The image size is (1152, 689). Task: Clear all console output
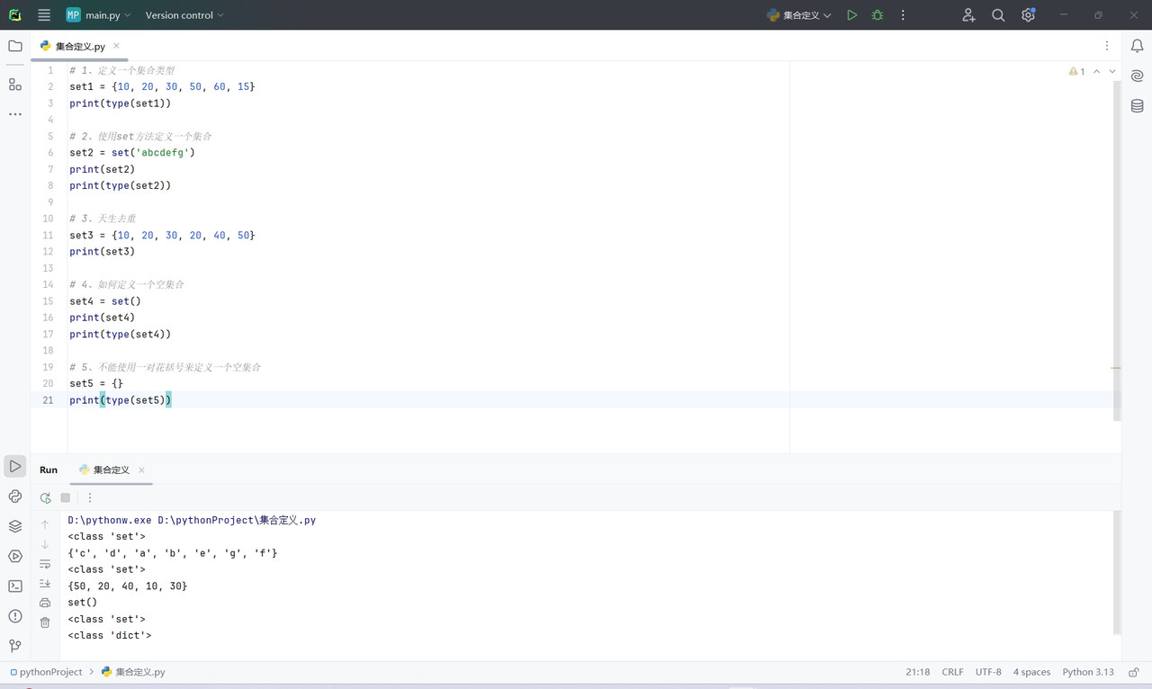pos(45,622)
